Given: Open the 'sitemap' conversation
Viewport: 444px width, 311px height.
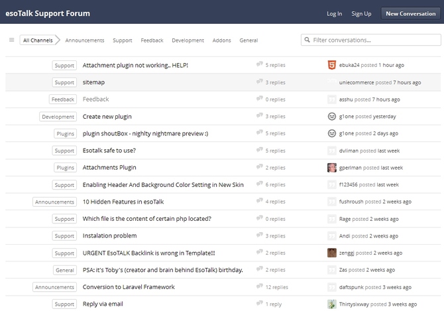Looking at the screenshot, I should (x=93, y=82).
